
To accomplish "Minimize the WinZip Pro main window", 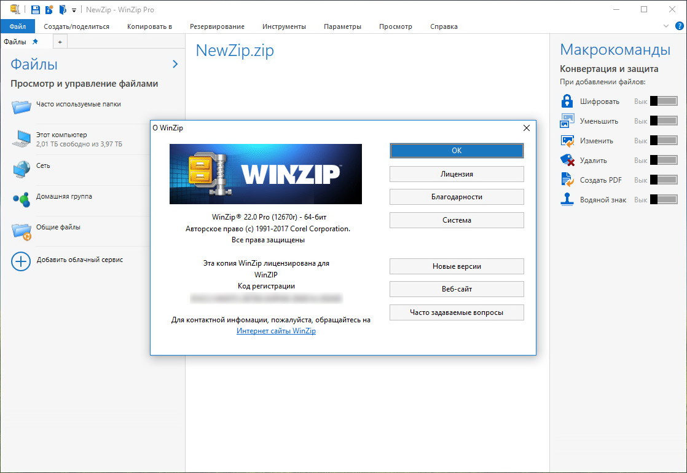I will (x=616, y=9).
